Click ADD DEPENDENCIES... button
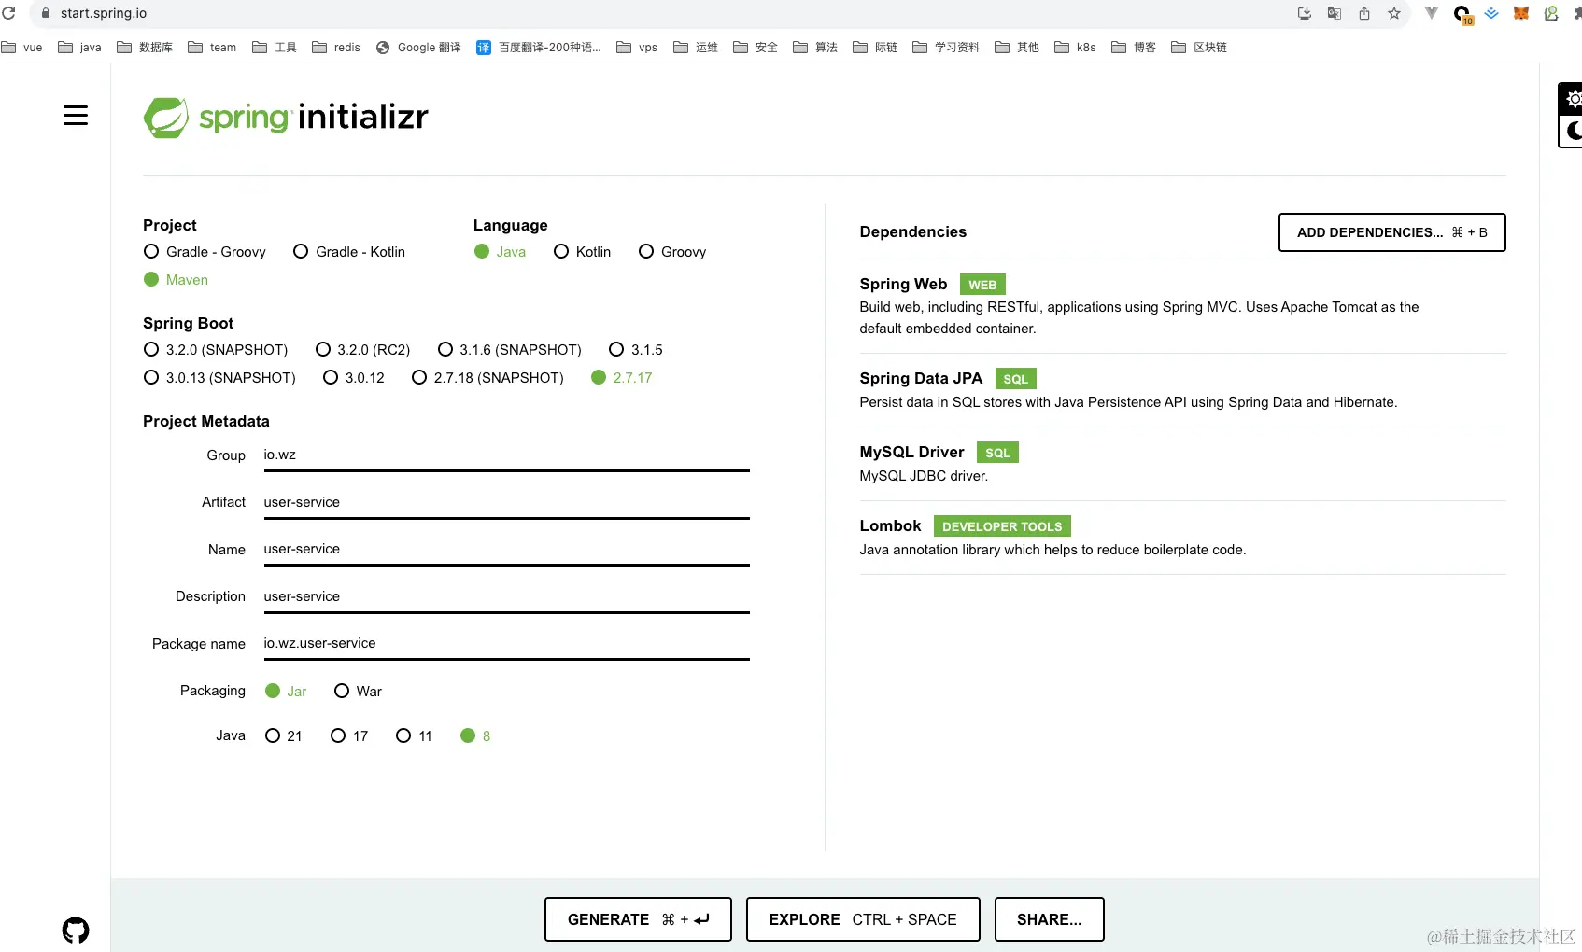This screenshot has height=952, width=1582. [x=1391, y=232]
